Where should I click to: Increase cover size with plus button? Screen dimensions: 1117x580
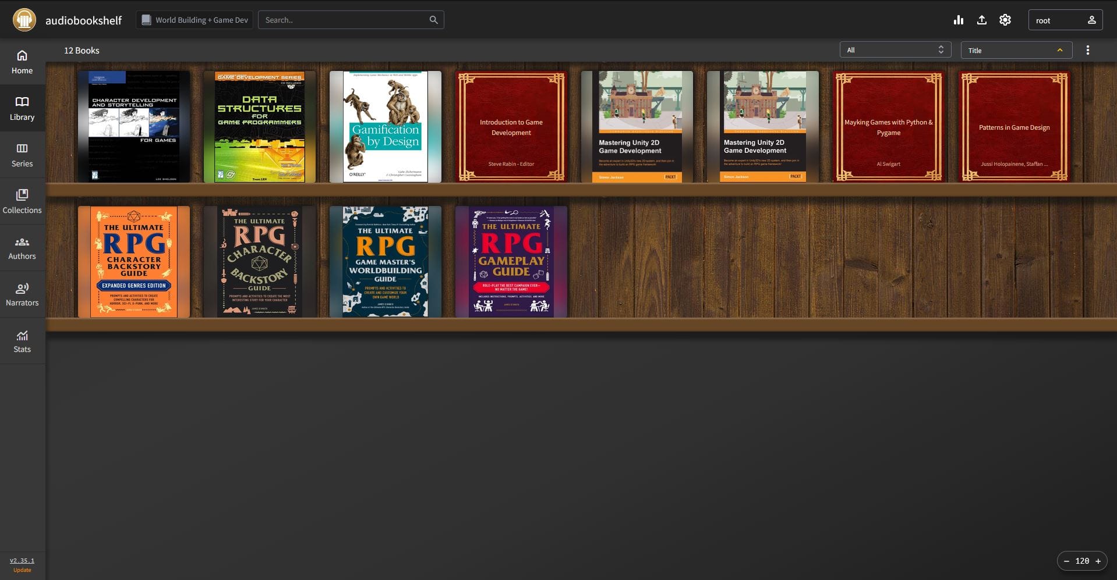tap(1098, 561)
